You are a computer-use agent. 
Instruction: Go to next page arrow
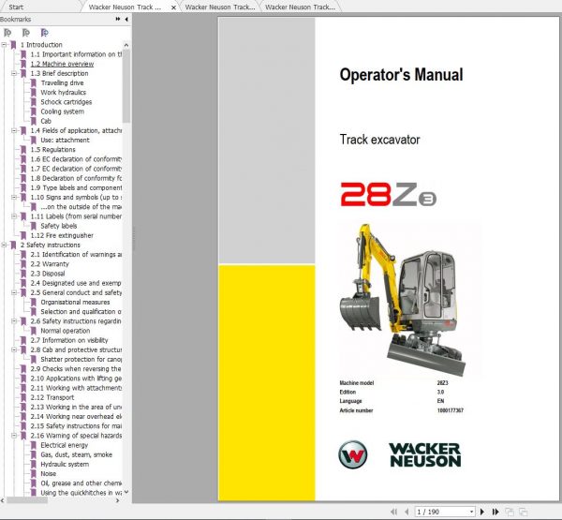pos(482,512)
